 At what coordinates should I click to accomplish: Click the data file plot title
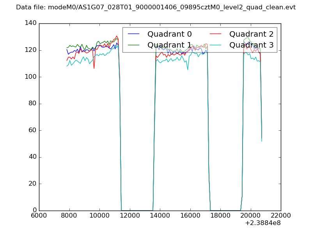click(x=156, y=7)
